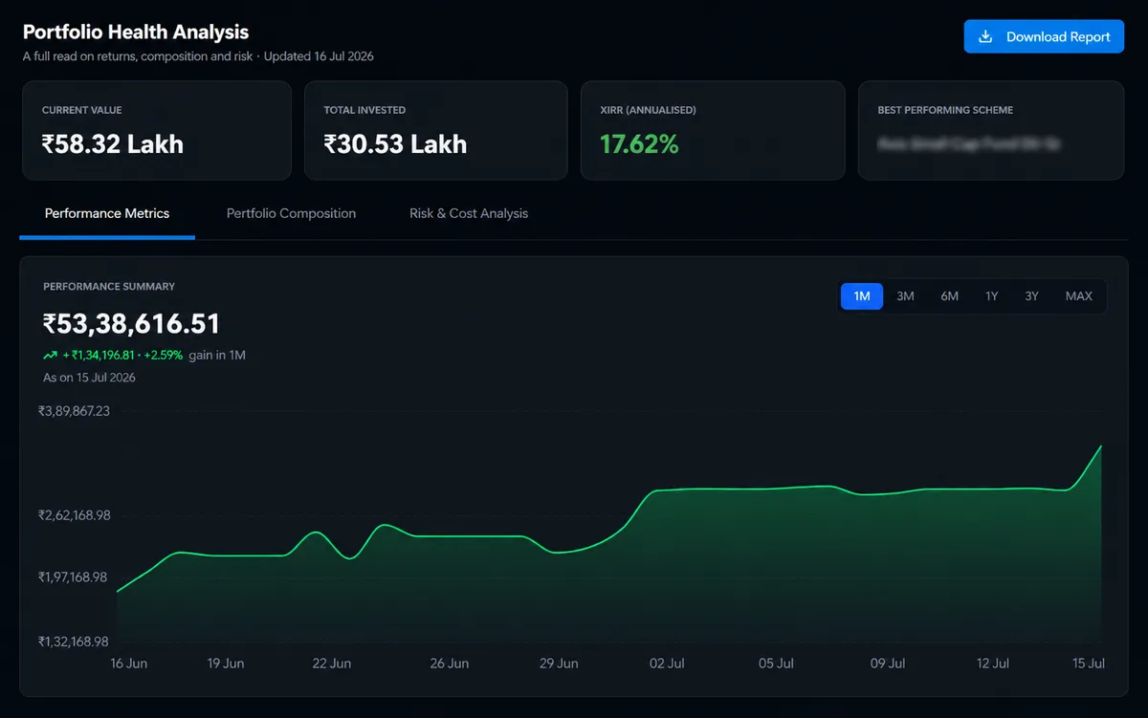Image resolution: width=1148 pixels, height=718 pixels.
Task: Click the 22 Jun x-axis label
Action: pos(332,664)
